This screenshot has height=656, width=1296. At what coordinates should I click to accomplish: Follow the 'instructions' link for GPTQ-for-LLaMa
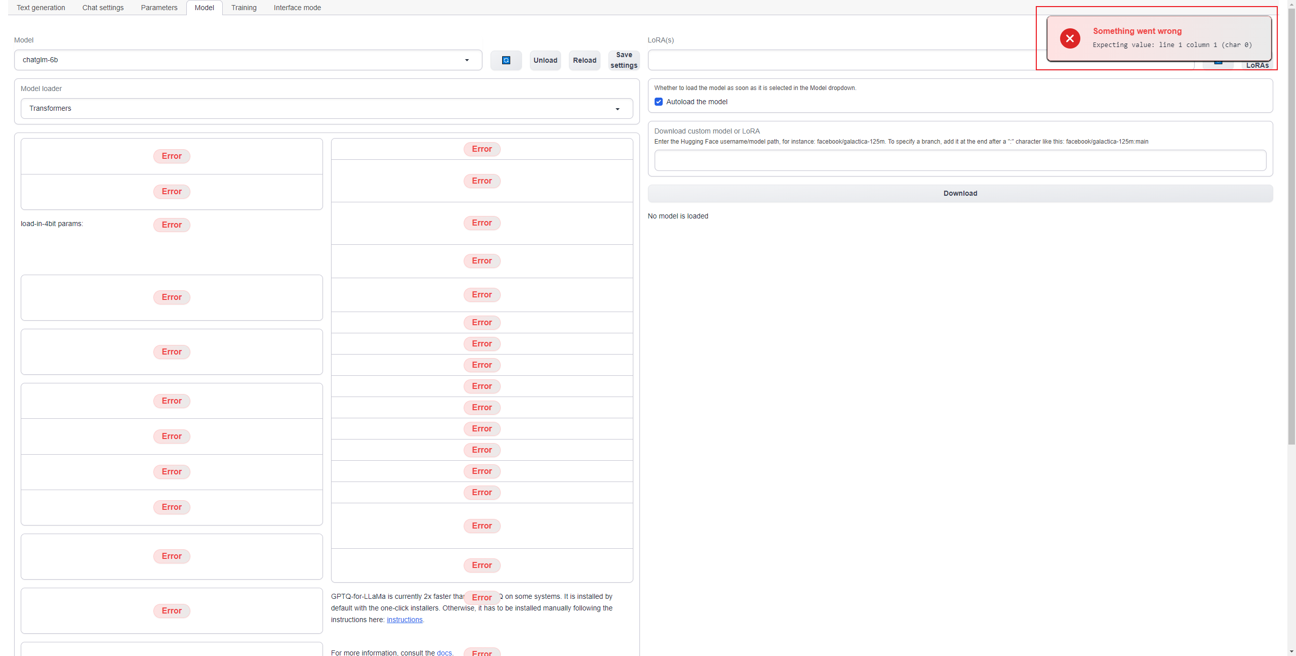pyautogui.click(x=404, y=620)
